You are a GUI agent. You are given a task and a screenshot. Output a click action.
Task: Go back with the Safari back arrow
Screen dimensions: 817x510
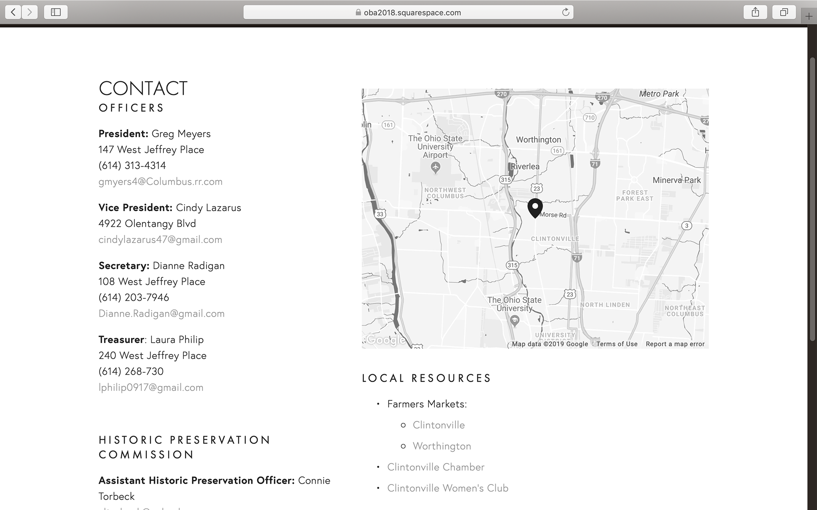click(x=13, y=12)
